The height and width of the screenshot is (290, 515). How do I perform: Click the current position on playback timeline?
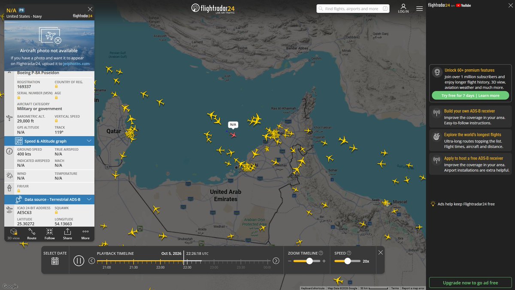(184, 261)
